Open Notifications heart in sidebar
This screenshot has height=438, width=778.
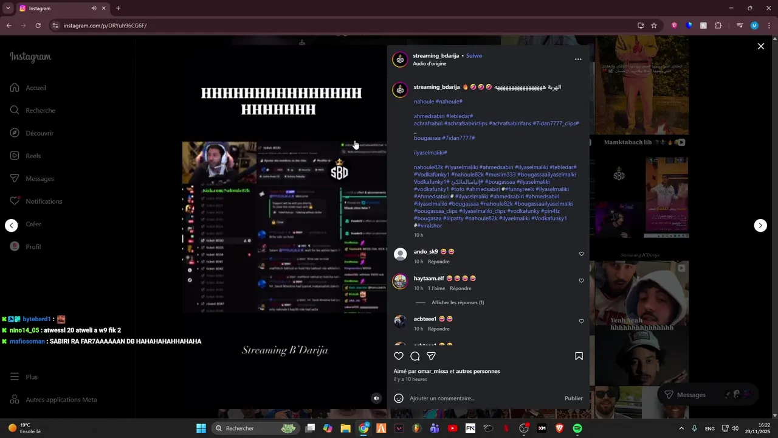click(36, 201)
